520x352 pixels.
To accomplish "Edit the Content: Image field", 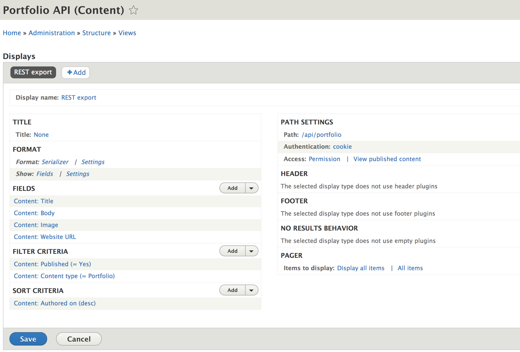I will [36, 225].
